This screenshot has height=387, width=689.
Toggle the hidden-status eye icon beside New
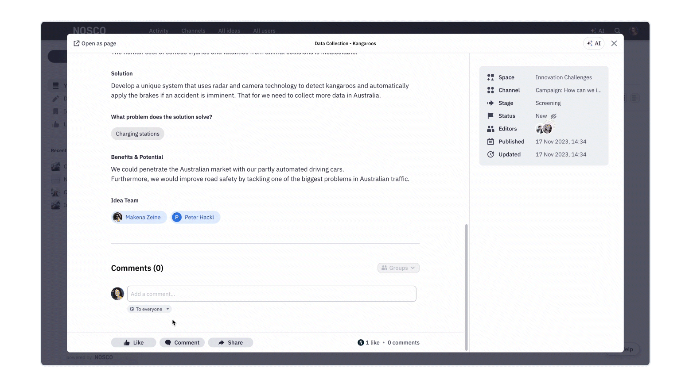553,116
